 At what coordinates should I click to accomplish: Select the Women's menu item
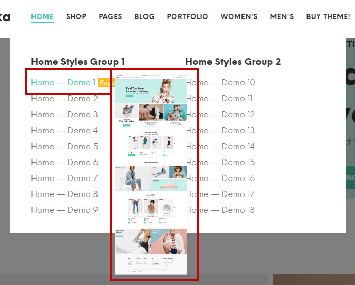tap(239, 16)
